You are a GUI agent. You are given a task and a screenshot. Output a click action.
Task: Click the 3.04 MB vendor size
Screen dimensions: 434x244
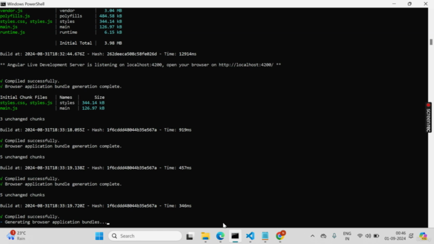(x=113, y=11)
